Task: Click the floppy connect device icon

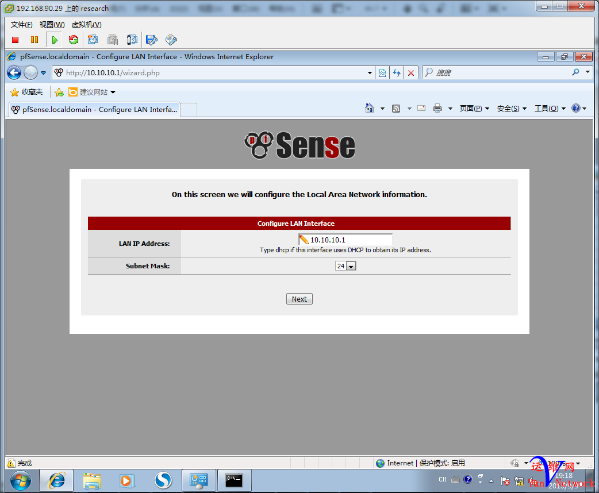Action: [x=152, y=40]
